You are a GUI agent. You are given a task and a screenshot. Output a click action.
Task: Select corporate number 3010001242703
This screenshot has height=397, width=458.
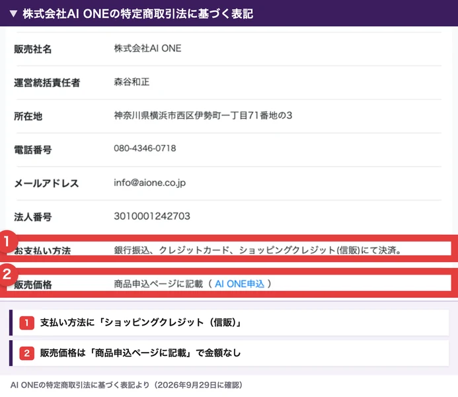click(152, 216)
